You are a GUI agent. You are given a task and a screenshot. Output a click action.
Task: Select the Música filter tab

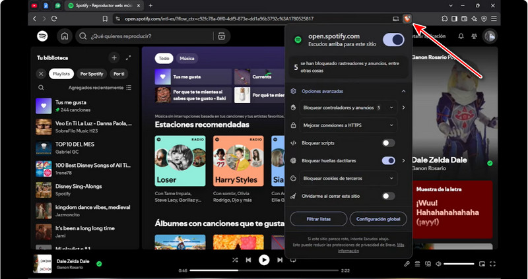coord(187,58)
